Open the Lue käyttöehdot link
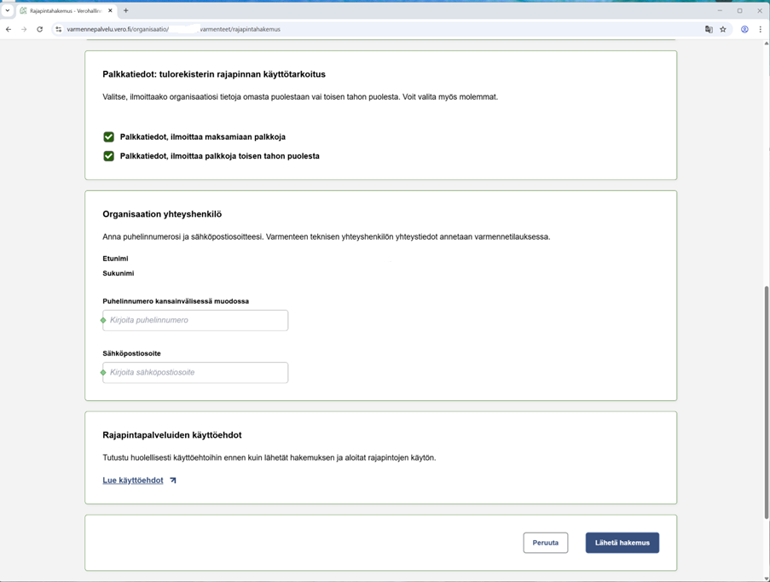 point(133,480)
